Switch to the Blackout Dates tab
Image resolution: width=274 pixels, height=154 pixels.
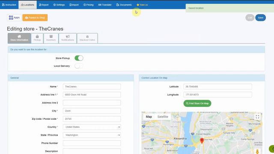coord(87,38)
